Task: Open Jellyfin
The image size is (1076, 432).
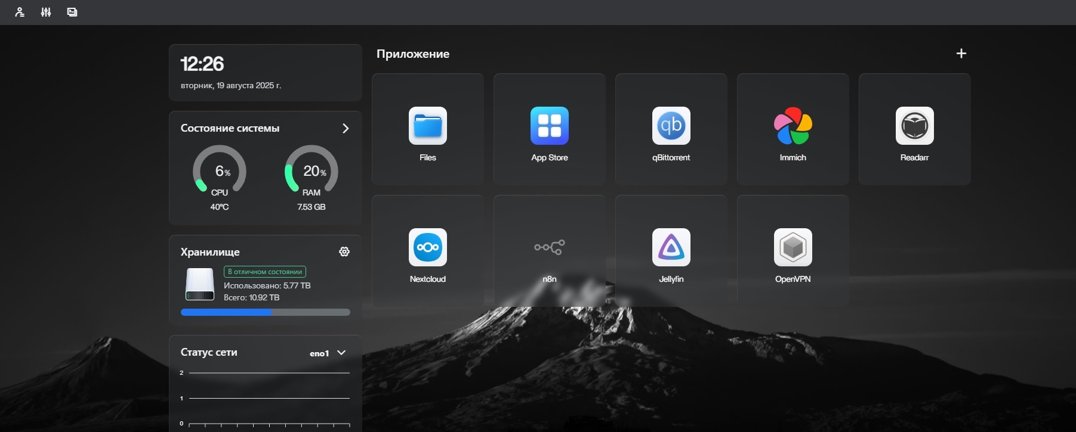Action: click(671, 251)
